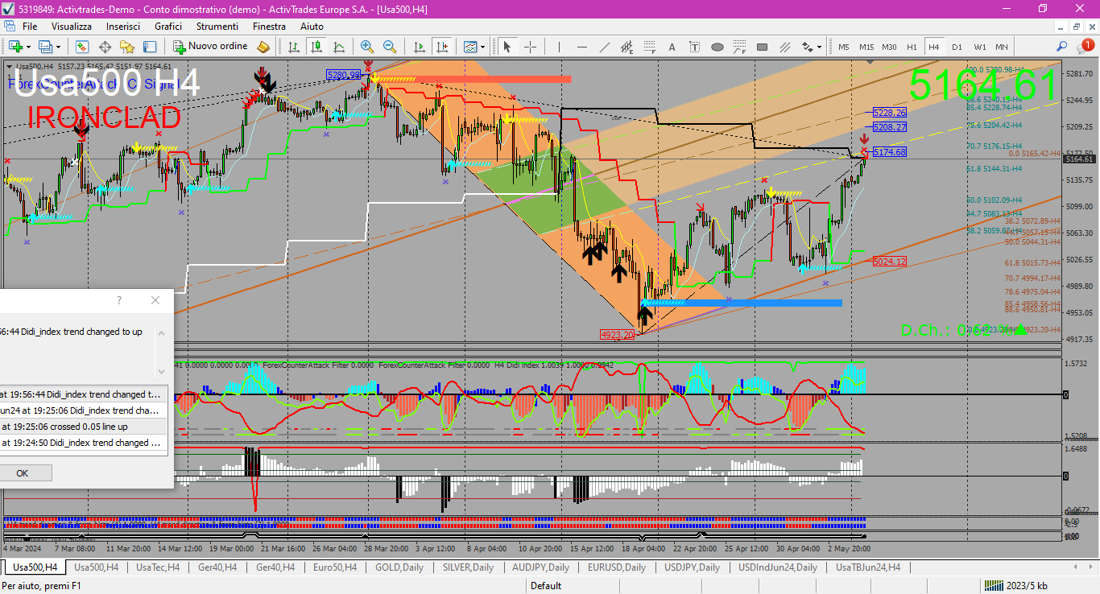Screen dimensions: 1100x594
Task: Select the Fibonacci retracement tool
Action: (650, 47)
